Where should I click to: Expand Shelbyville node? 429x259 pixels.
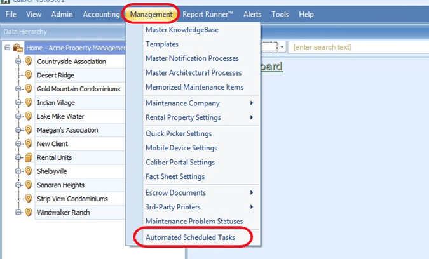pyautogui.click(x=18, y=171)
